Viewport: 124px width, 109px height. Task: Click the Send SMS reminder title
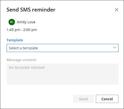[31, 10]
